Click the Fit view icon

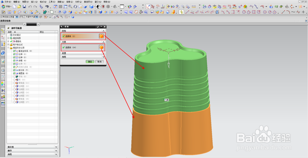tap(55, 7)
